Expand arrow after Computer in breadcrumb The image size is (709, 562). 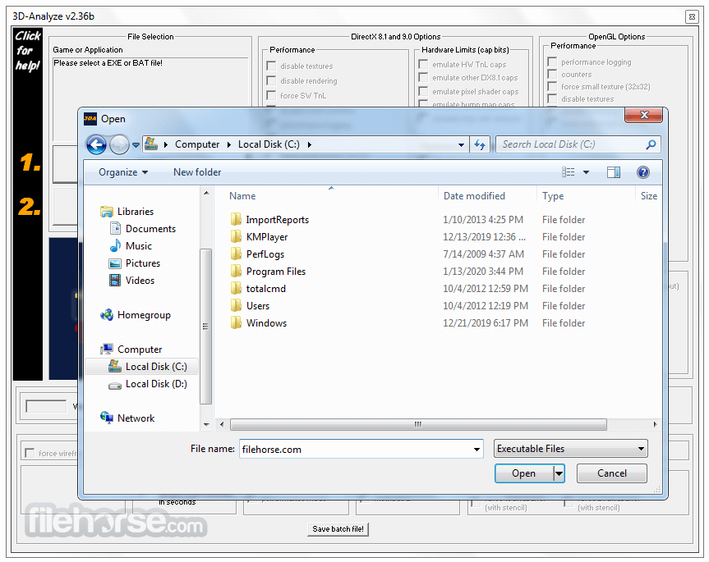point(228,144)
